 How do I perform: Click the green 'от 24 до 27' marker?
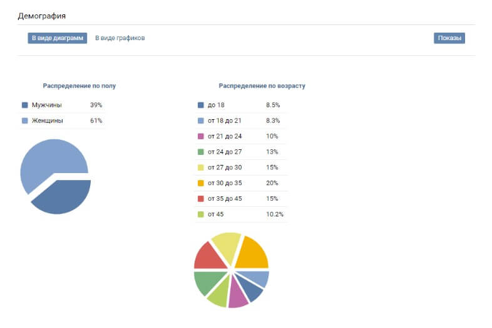pos(201,152)
